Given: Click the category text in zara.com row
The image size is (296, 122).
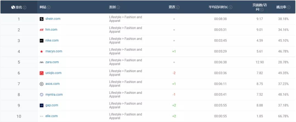Looking at the screenshot, I should click(126, 62).
